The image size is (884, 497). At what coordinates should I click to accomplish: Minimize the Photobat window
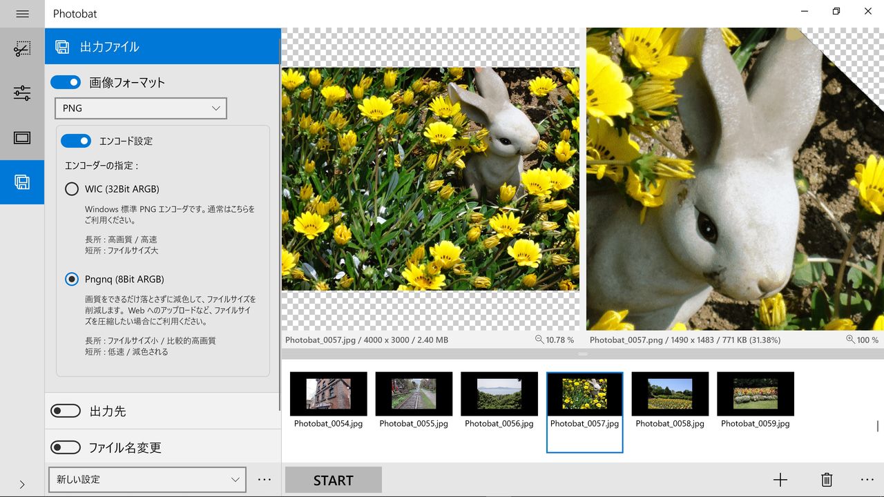(x=805, y=11)
